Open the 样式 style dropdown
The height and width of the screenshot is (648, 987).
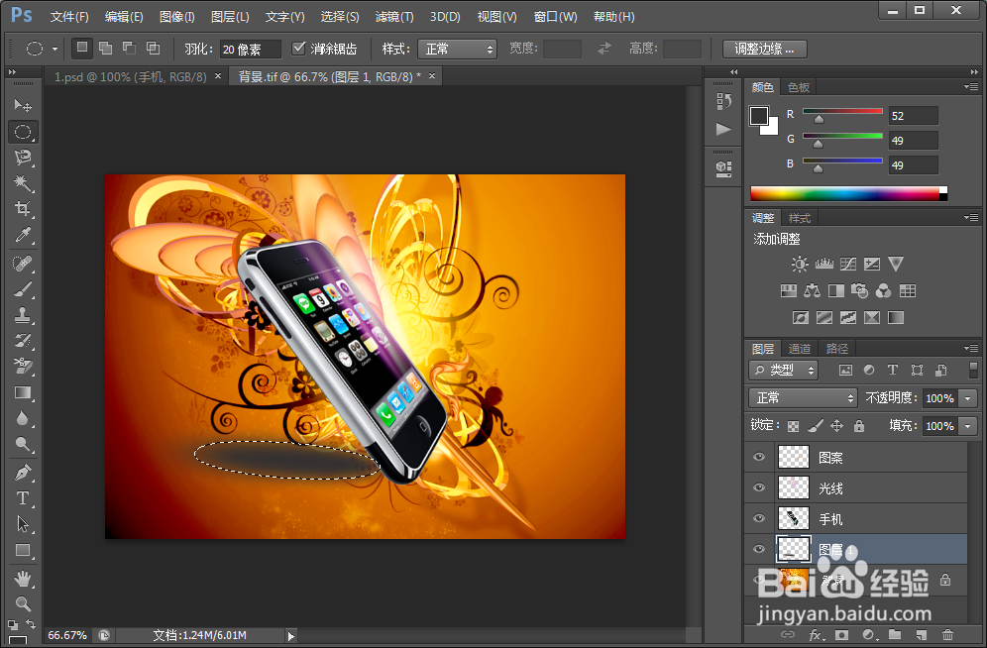457,50
